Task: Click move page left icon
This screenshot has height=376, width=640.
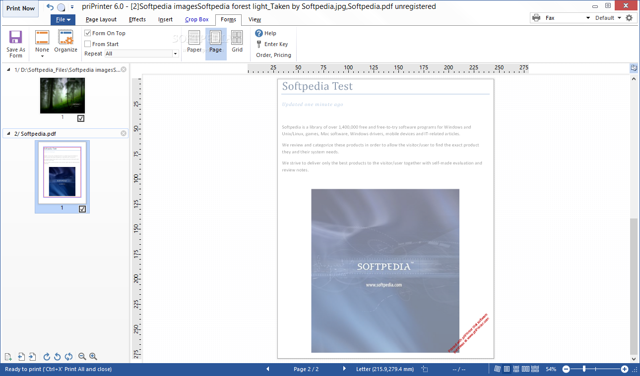Action: coord(21,357)
